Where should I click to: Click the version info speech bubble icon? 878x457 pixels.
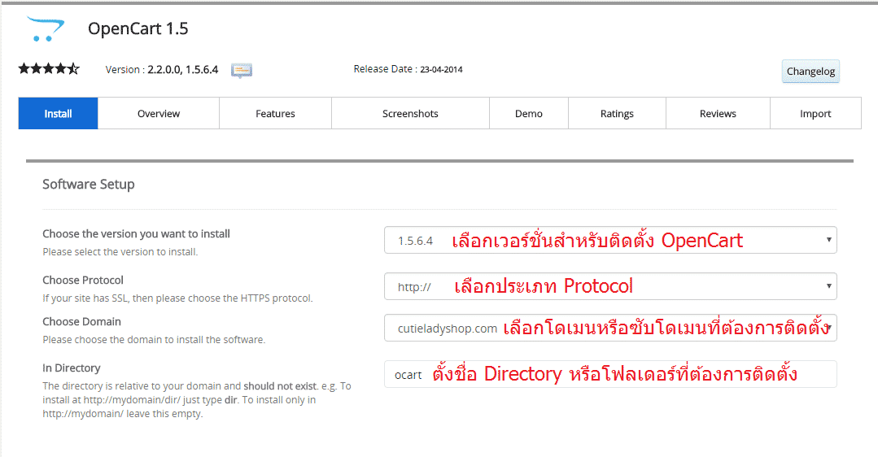point(242,71)
